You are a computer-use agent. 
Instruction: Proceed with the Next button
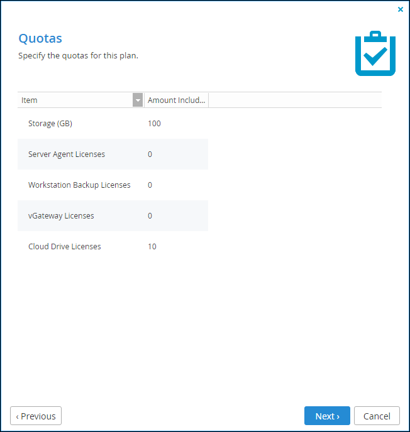[x=327, y=416]
